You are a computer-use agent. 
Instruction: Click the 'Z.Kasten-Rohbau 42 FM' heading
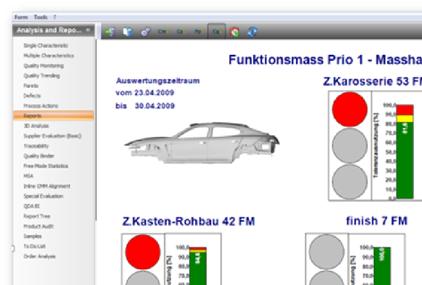pyautogui.click(x=189, y=221)
